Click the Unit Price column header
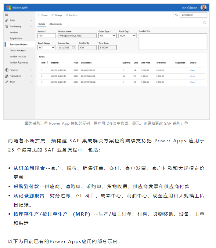The width and height of the screenshot is (216, 248). click(x=146, y=63)
